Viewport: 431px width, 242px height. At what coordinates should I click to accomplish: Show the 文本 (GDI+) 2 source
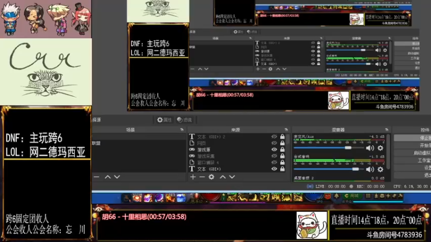tap(274, 137)
